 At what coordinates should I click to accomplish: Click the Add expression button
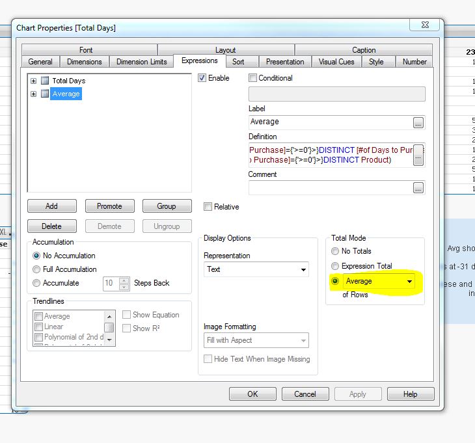click(x=52, y=206)
